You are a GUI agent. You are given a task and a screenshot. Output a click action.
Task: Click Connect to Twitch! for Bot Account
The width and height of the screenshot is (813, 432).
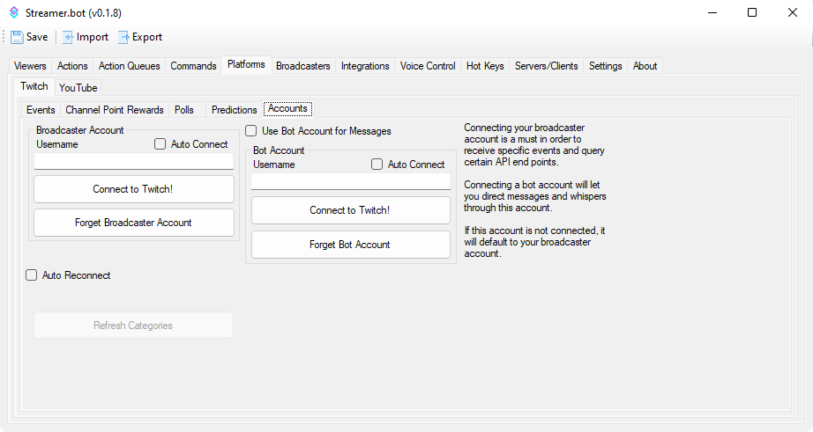click(x=350, y=210)
